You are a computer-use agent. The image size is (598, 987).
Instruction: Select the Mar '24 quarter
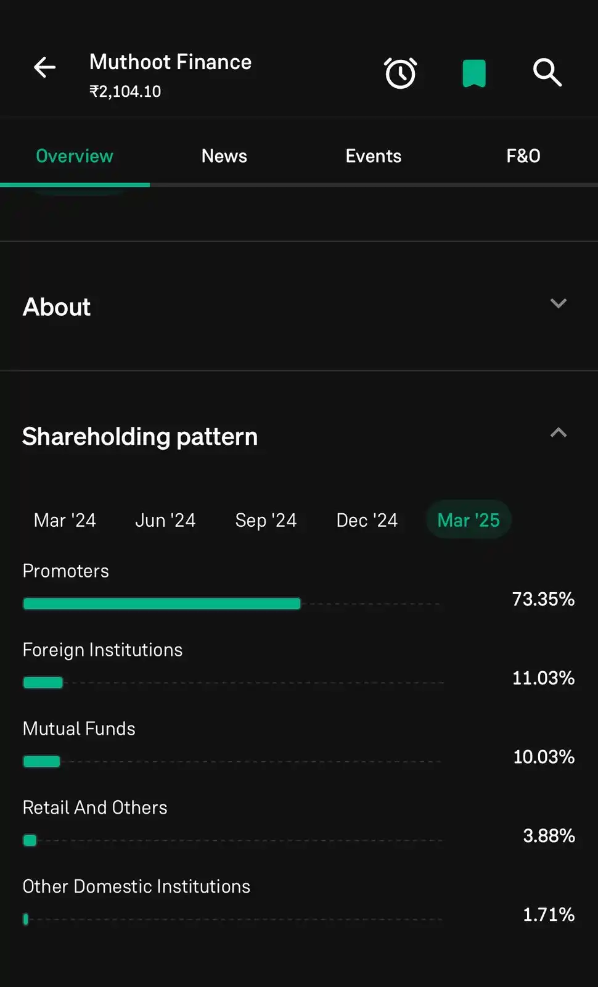click(65, 520)
